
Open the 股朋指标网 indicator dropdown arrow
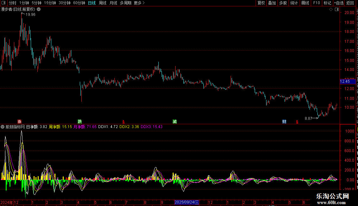pyautogui.click(x=3, y=127)
